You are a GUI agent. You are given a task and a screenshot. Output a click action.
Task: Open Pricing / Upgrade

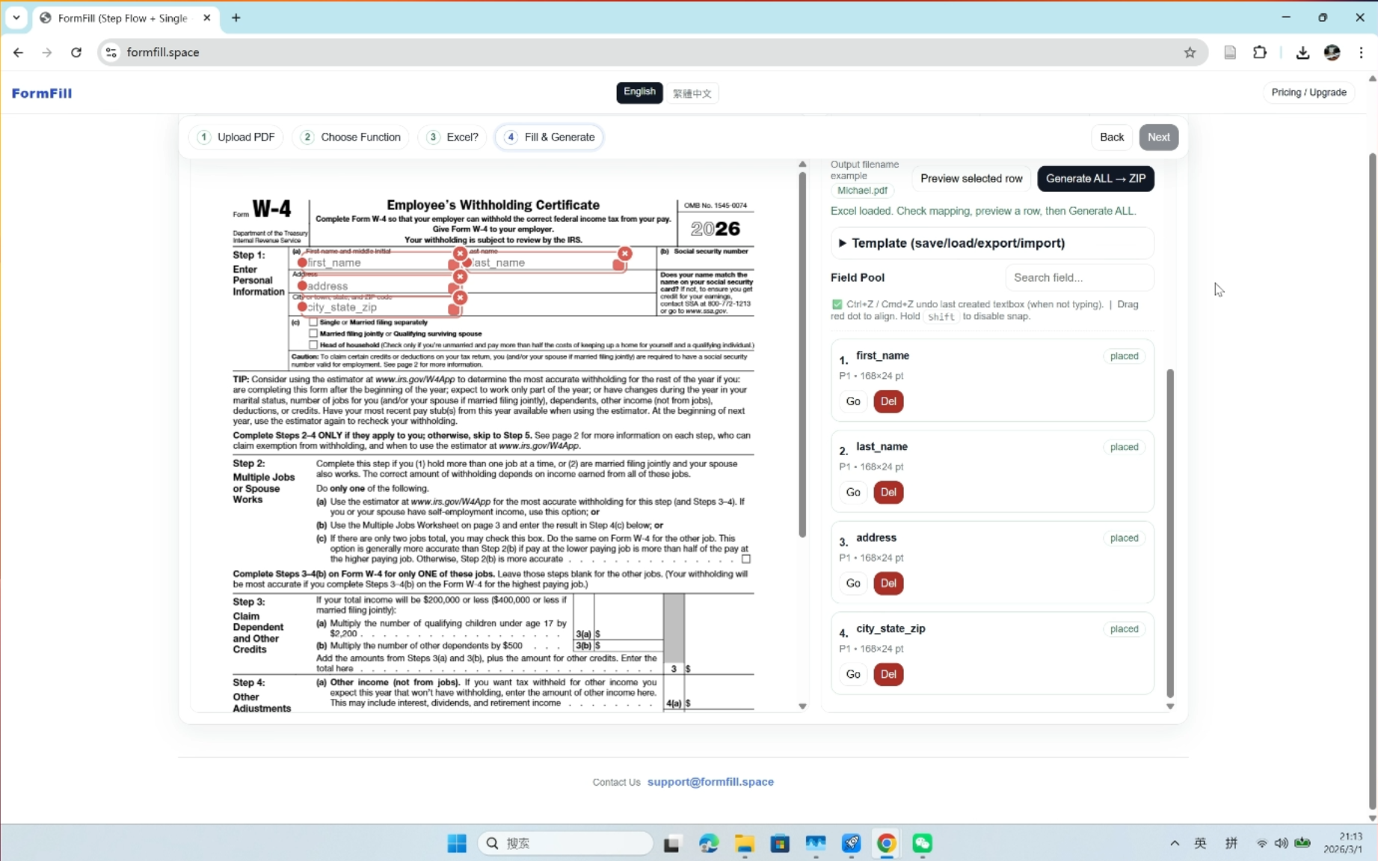click(x=1308, y=92)
